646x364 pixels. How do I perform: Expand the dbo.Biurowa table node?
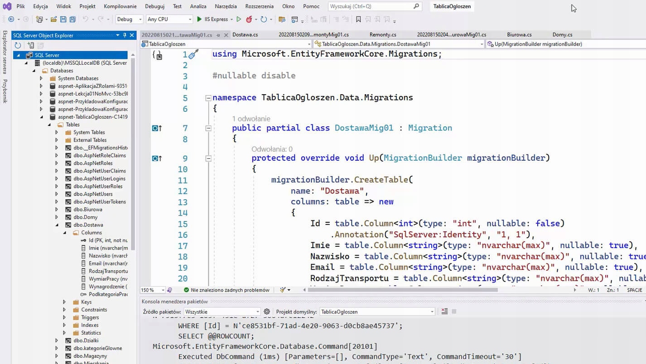[x=57, y=210]
